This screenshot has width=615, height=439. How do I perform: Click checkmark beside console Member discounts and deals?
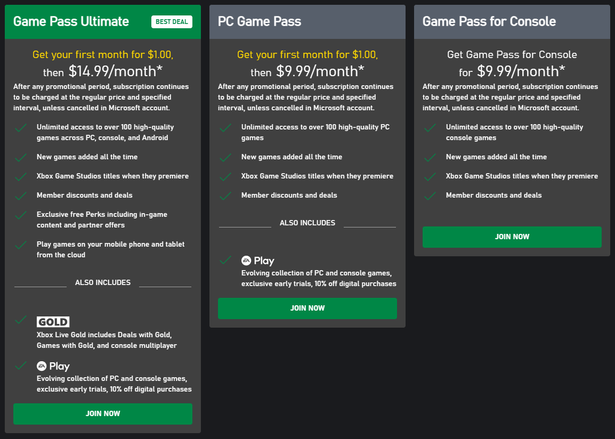point(430,196)
